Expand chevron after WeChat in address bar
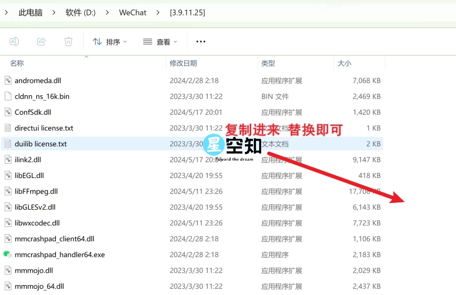The width and height of the screenshot is (456, 295). click(x=158, y=12)
